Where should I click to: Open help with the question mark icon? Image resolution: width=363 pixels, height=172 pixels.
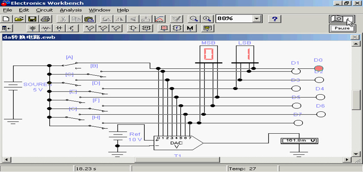(274, 18)
